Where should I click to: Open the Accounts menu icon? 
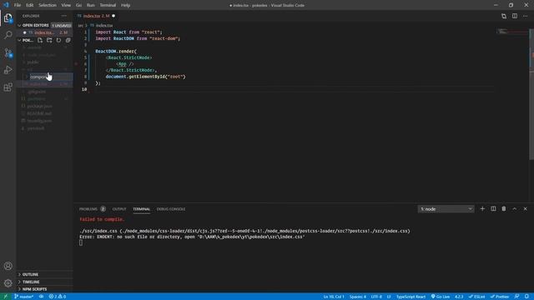(x=8, y=266)
